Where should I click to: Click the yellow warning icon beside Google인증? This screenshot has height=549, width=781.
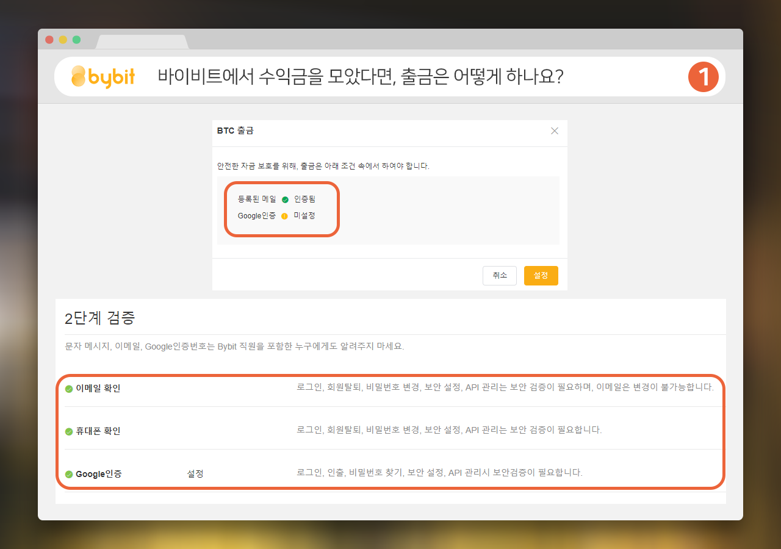285,216
